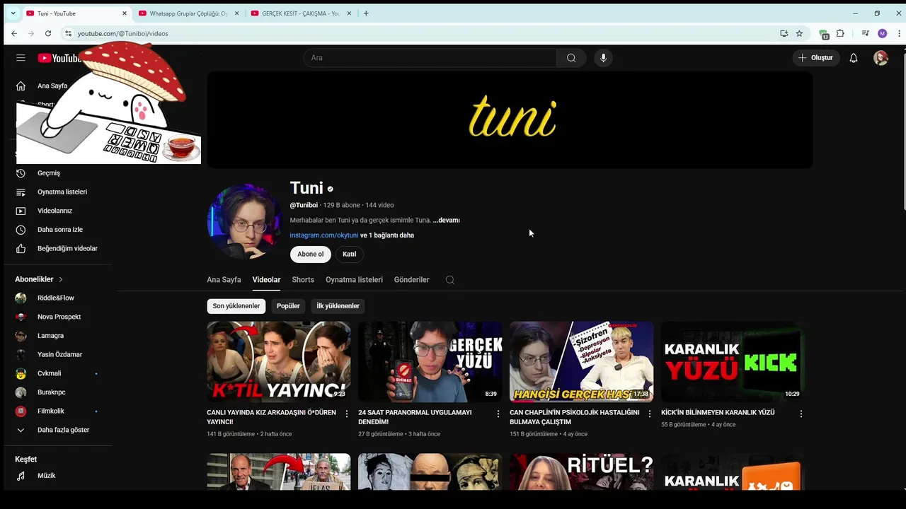This screenshot has height=509, width=906.
Task: Open options for CANLI YAYINDA video
Action: [x=347, y=414]
